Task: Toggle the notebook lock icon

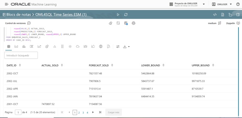Action: (230, 15)
